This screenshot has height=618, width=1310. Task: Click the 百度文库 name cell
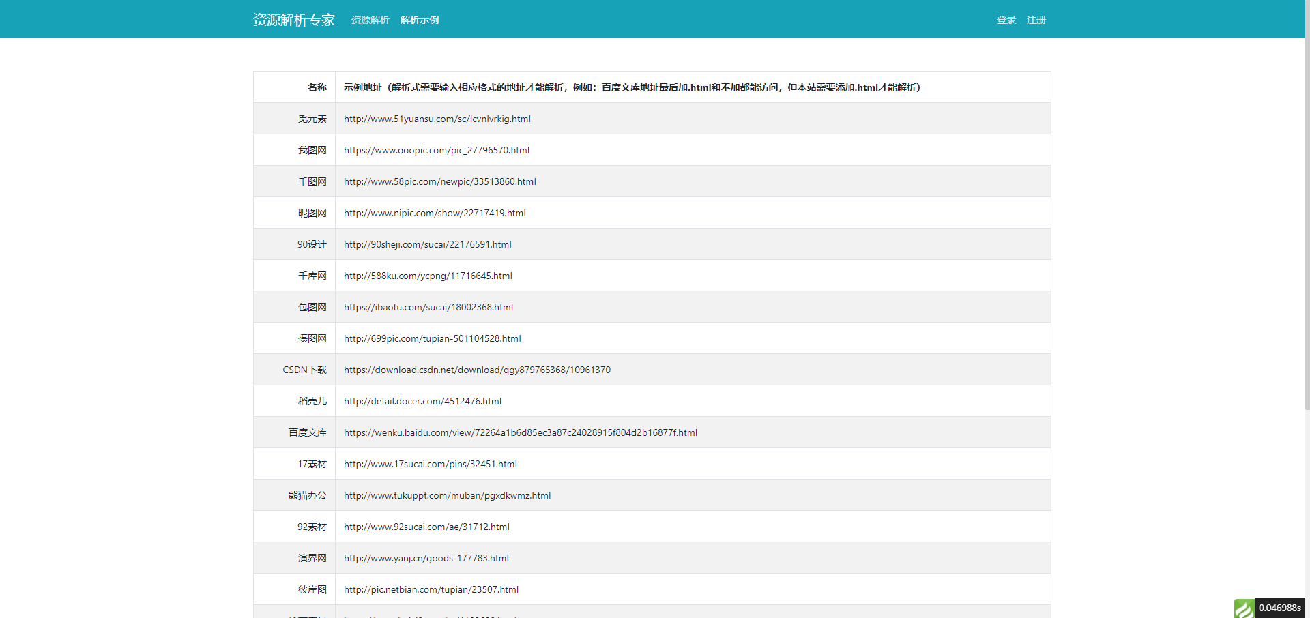[294, 432]
